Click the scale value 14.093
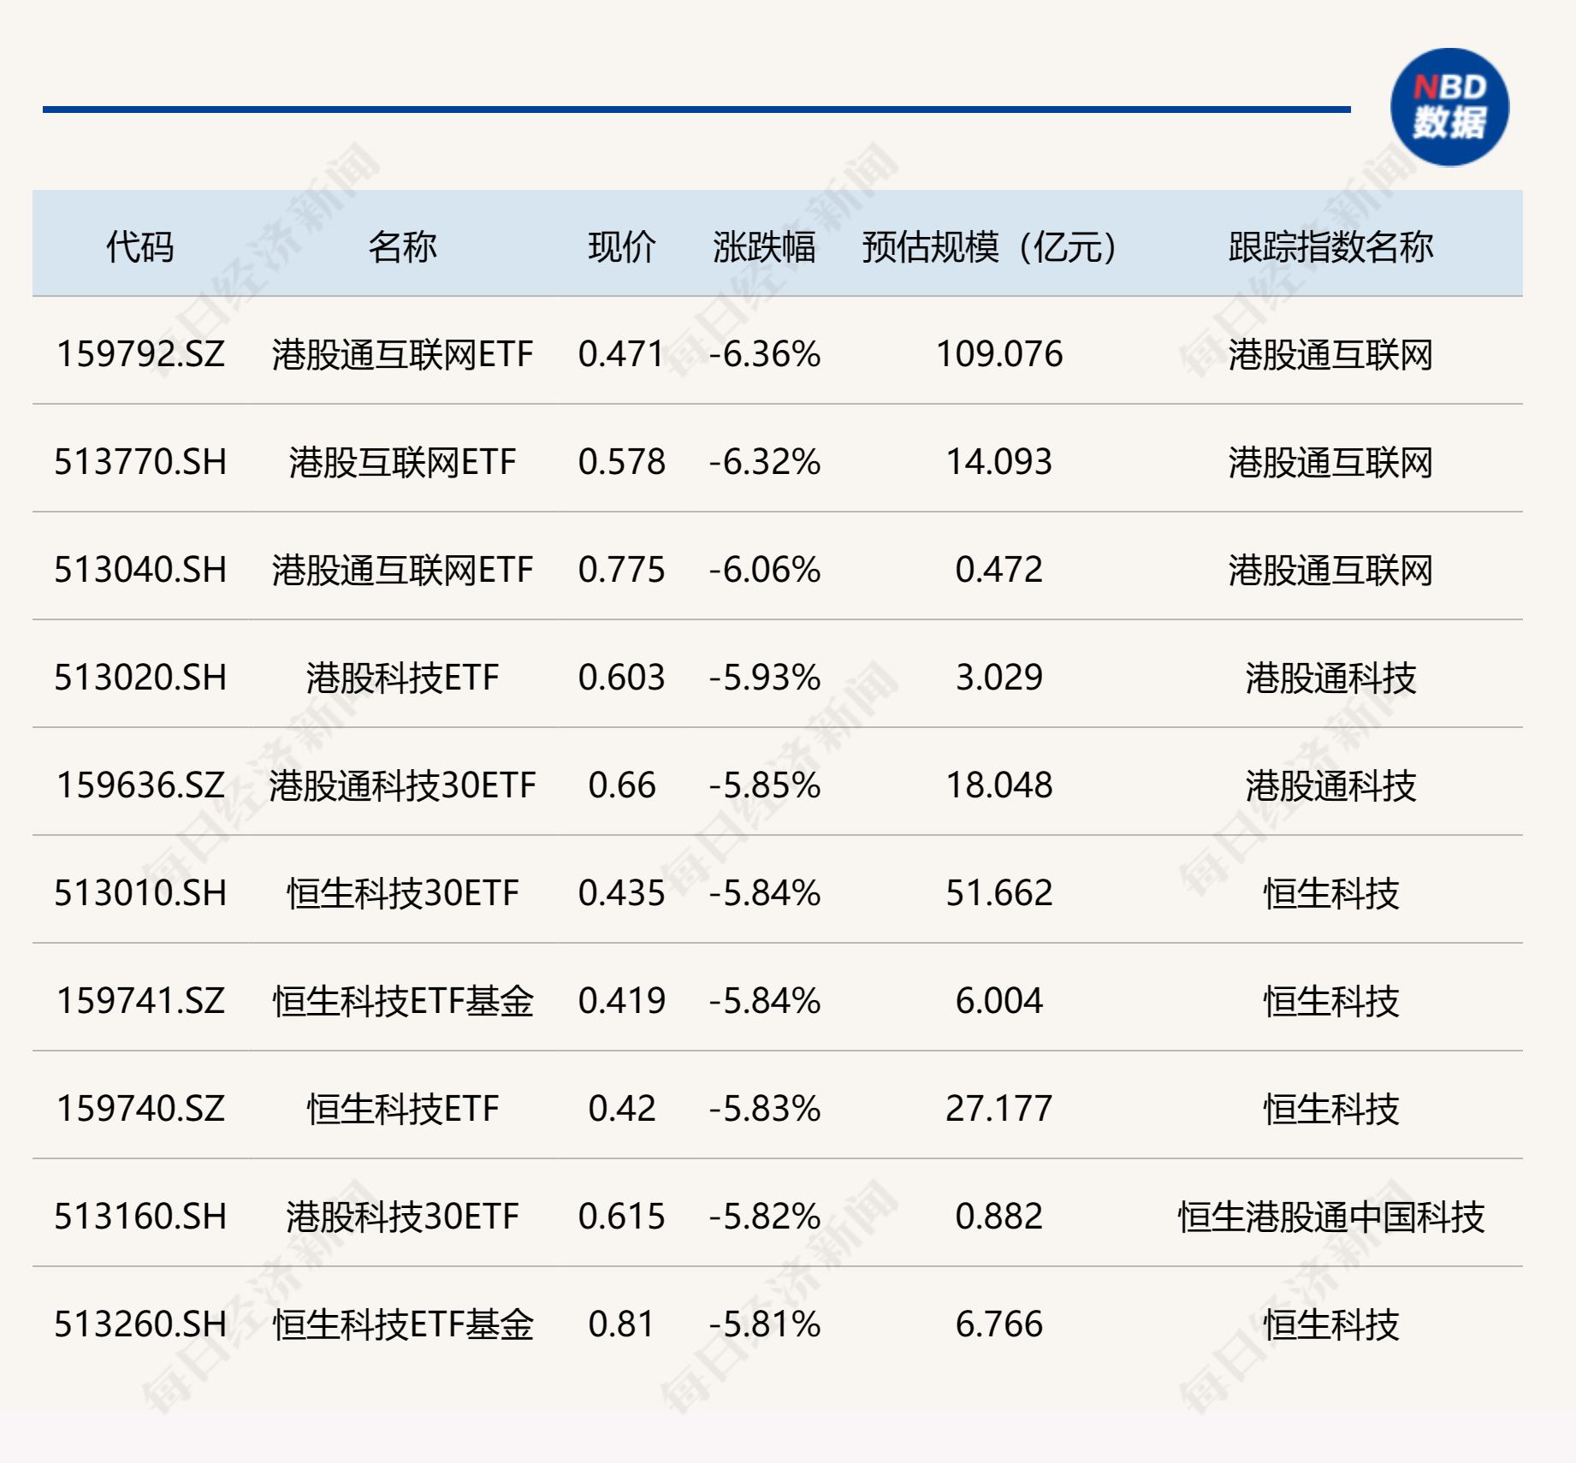Screen dimensions: 1576x1463 pos(999,462)
